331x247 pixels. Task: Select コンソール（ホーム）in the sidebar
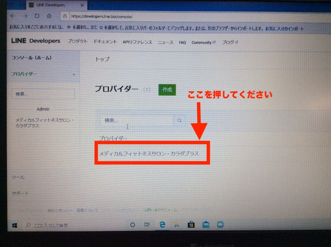pos(31,58)
